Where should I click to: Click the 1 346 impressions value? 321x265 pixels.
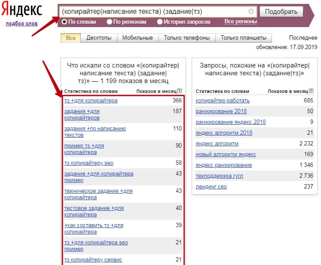306,165
